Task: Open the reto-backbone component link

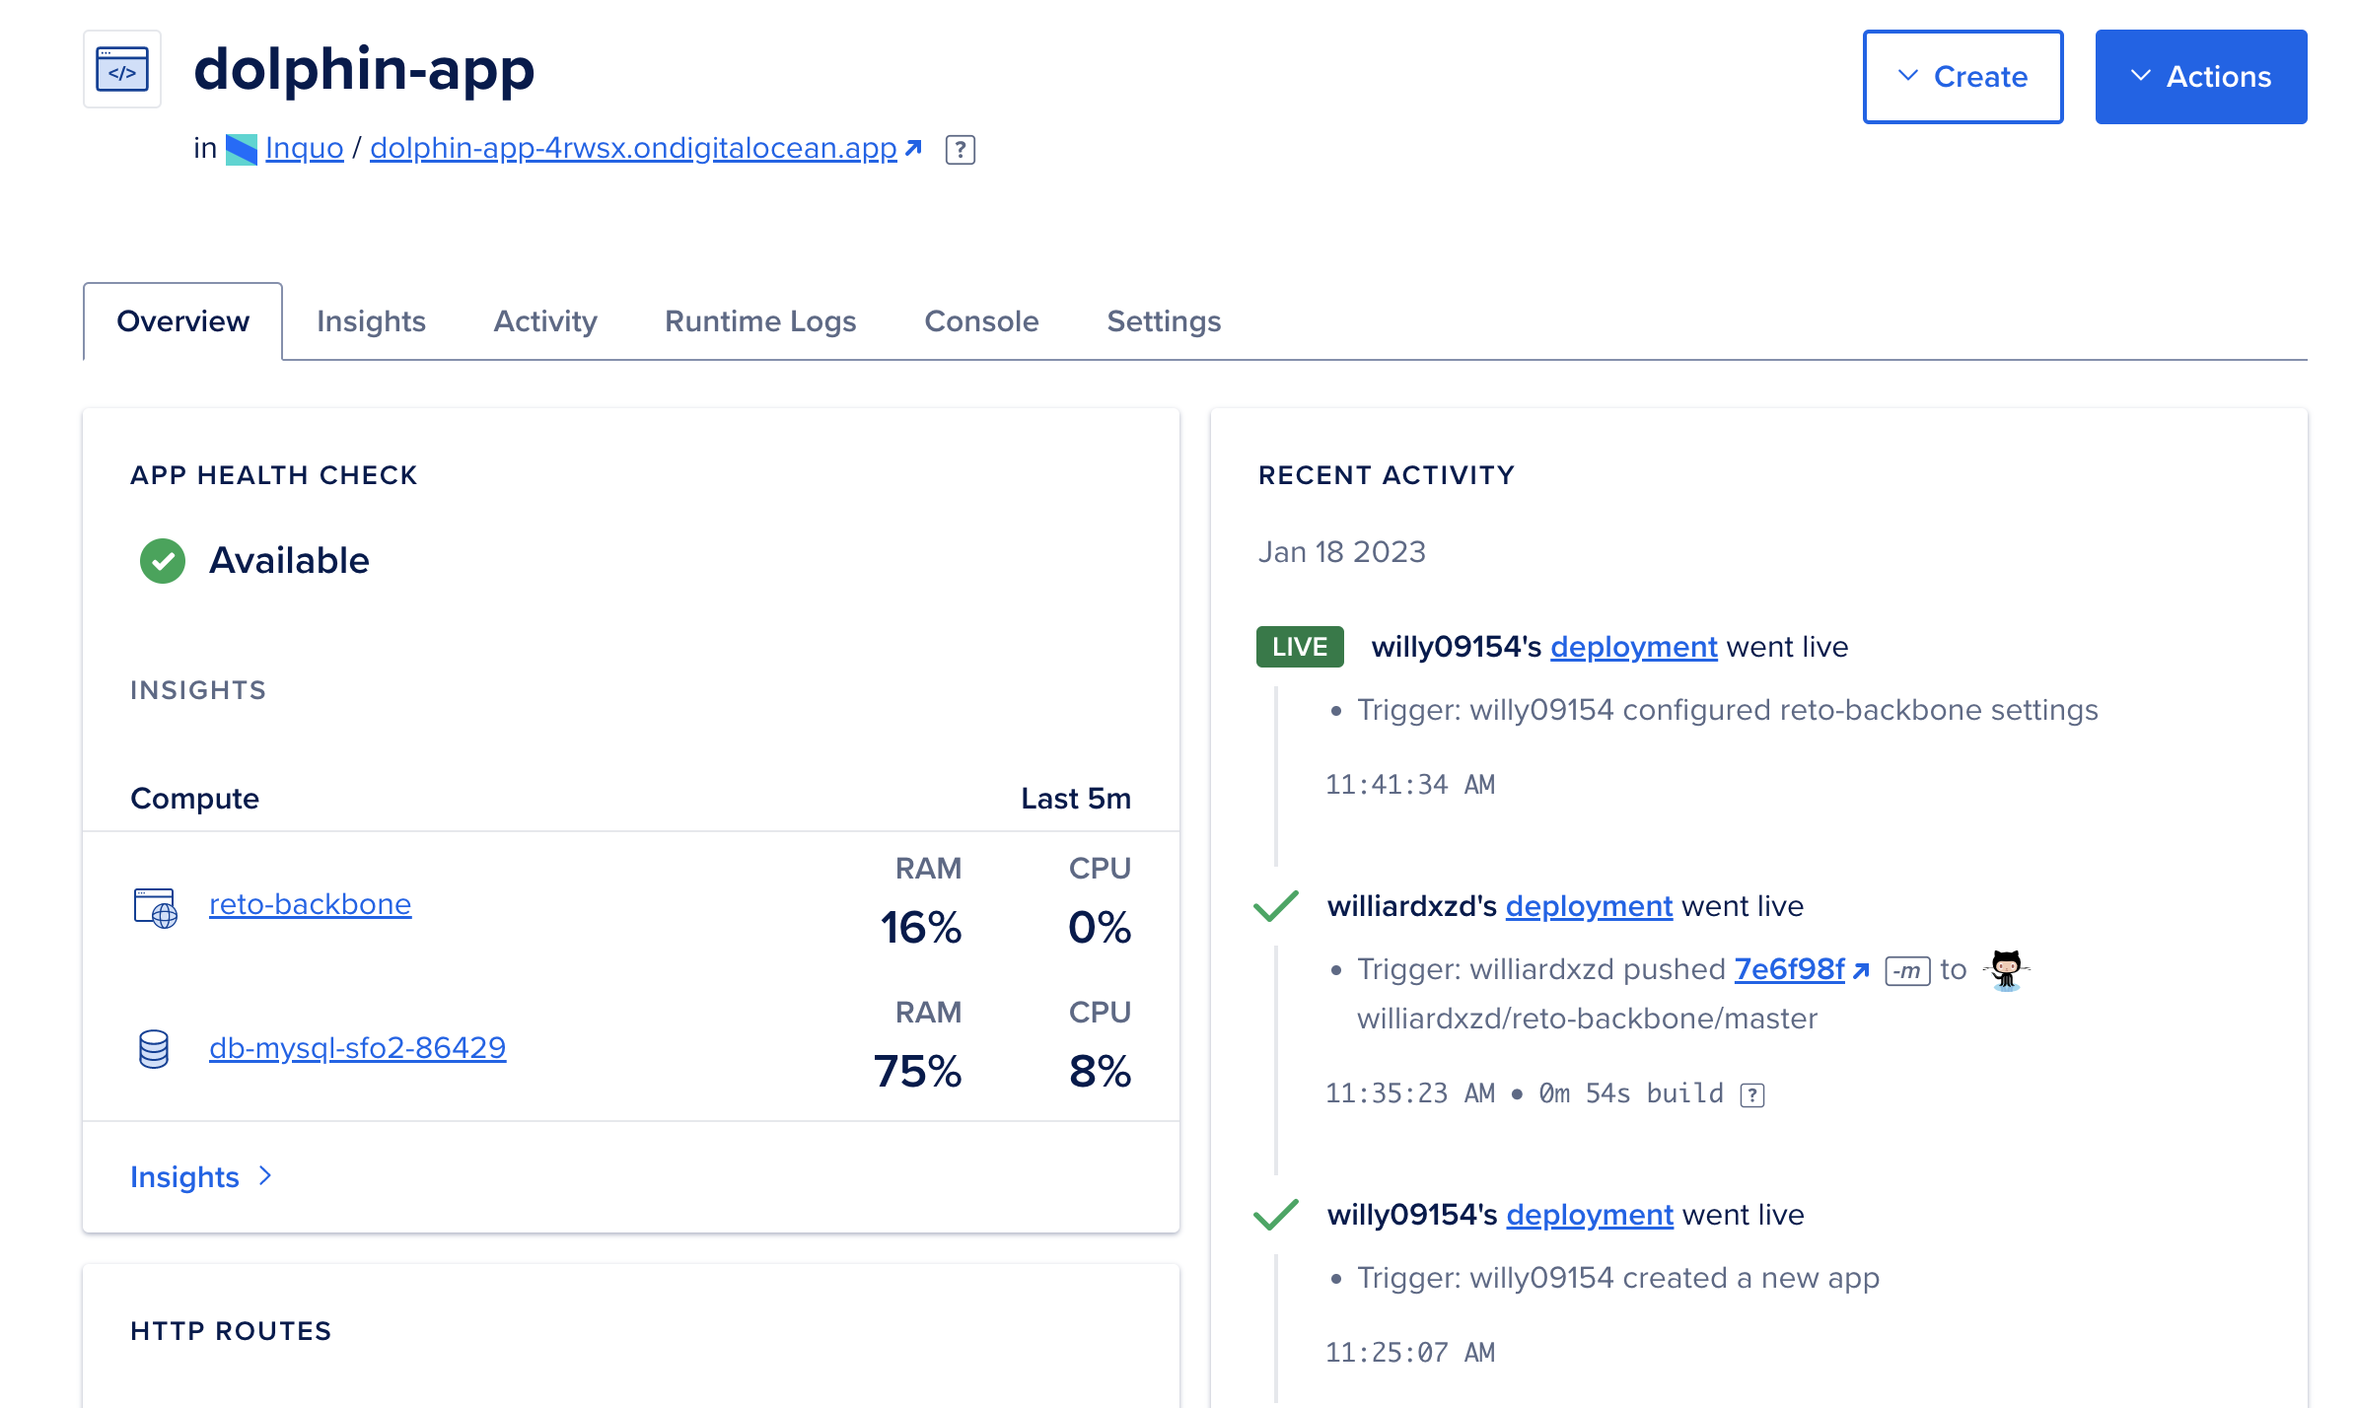Action: [310, 904]
